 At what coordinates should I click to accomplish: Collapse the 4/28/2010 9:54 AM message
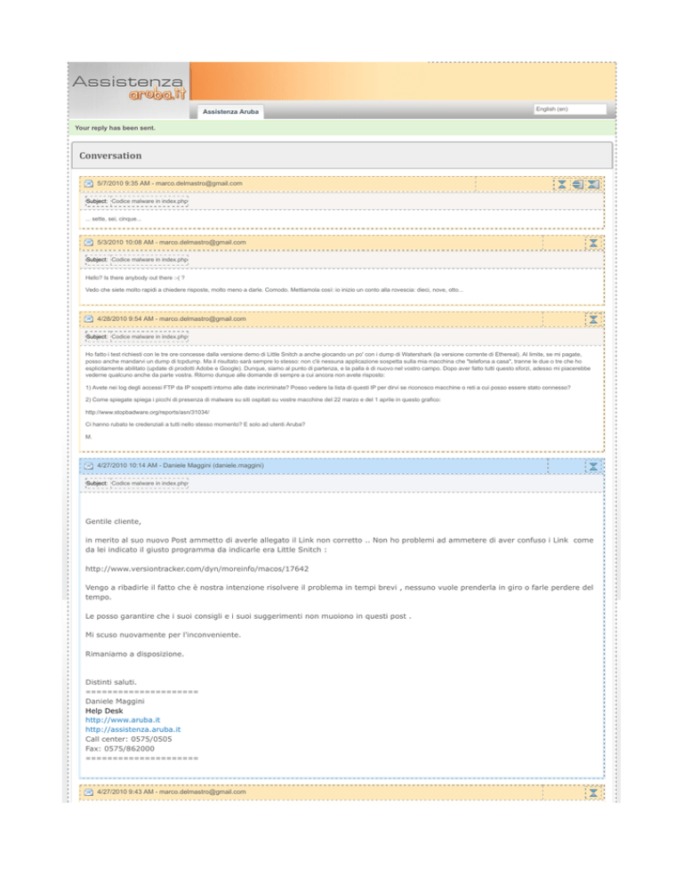tap(593, 319)
